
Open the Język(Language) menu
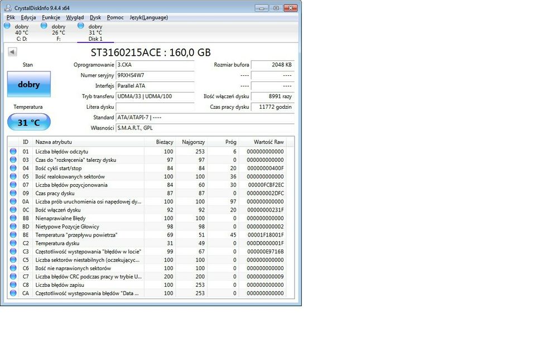click(x=148, y=17)
